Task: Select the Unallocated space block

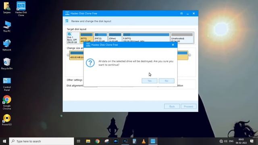Action: coord(182,37)
